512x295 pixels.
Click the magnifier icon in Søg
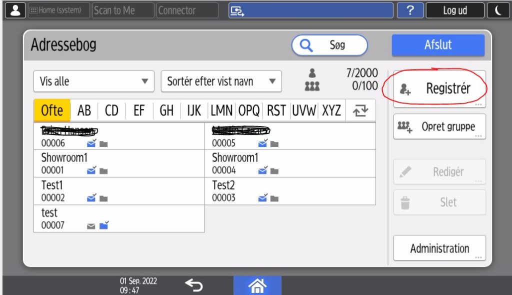305,45
